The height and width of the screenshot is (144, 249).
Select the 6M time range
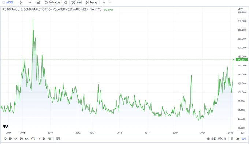click(27, 139)
